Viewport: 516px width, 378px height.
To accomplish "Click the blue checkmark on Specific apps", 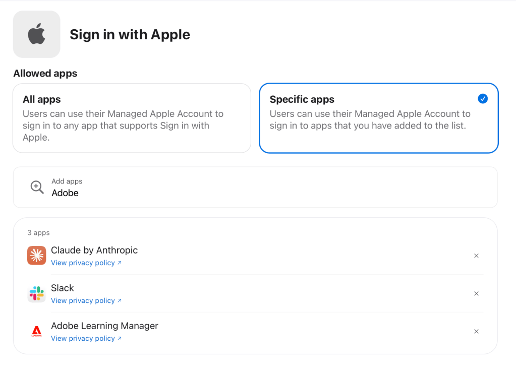I will (483, 99).
